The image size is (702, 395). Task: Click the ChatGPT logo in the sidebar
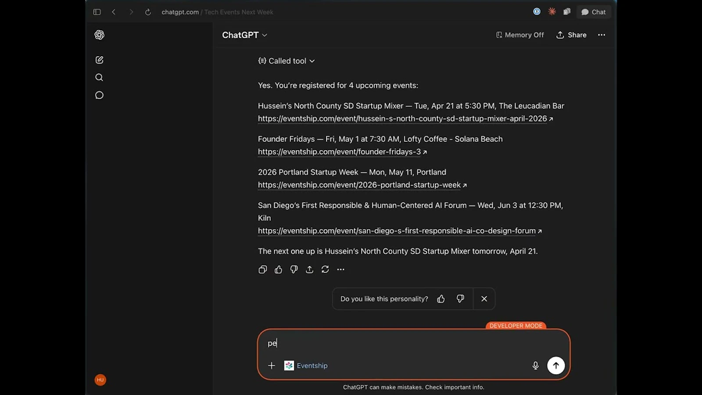(100, 35)
